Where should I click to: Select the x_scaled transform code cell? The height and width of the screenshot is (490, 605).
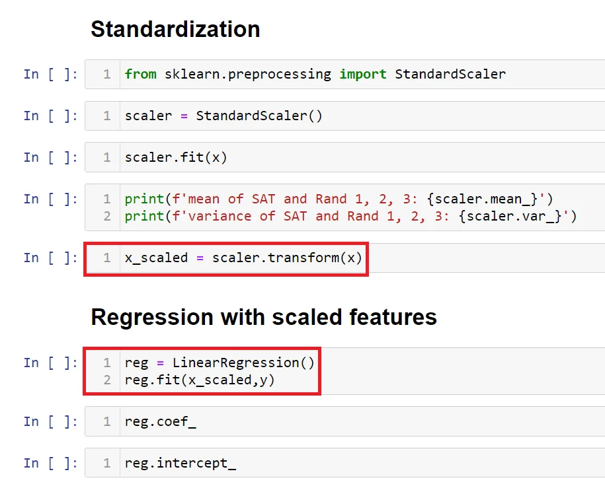(243, 258)
